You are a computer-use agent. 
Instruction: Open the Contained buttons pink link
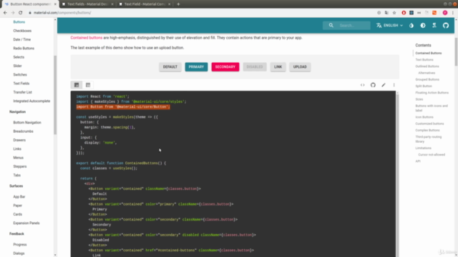point(86,38)
